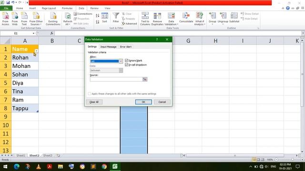
Task: Switch to Sheet3 tab
Action: tap(48, 155)
